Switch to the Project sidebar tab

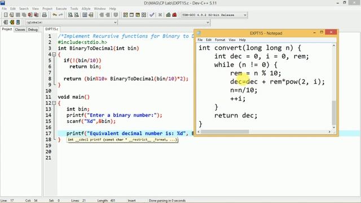click(7, 29)
